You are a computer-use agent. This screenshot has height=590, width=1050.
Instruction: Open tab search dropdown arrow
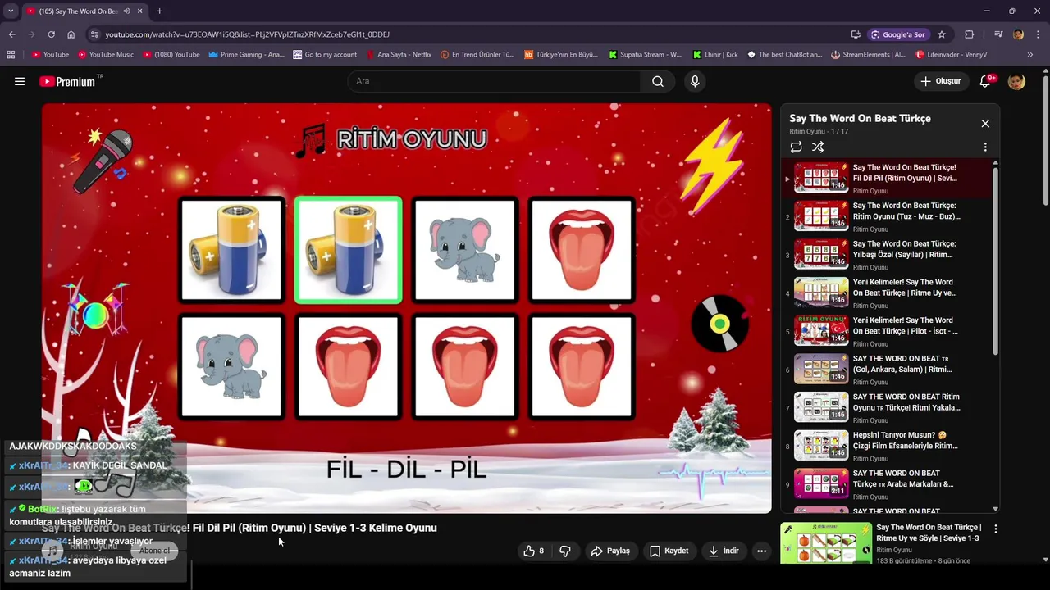point(11,11)
